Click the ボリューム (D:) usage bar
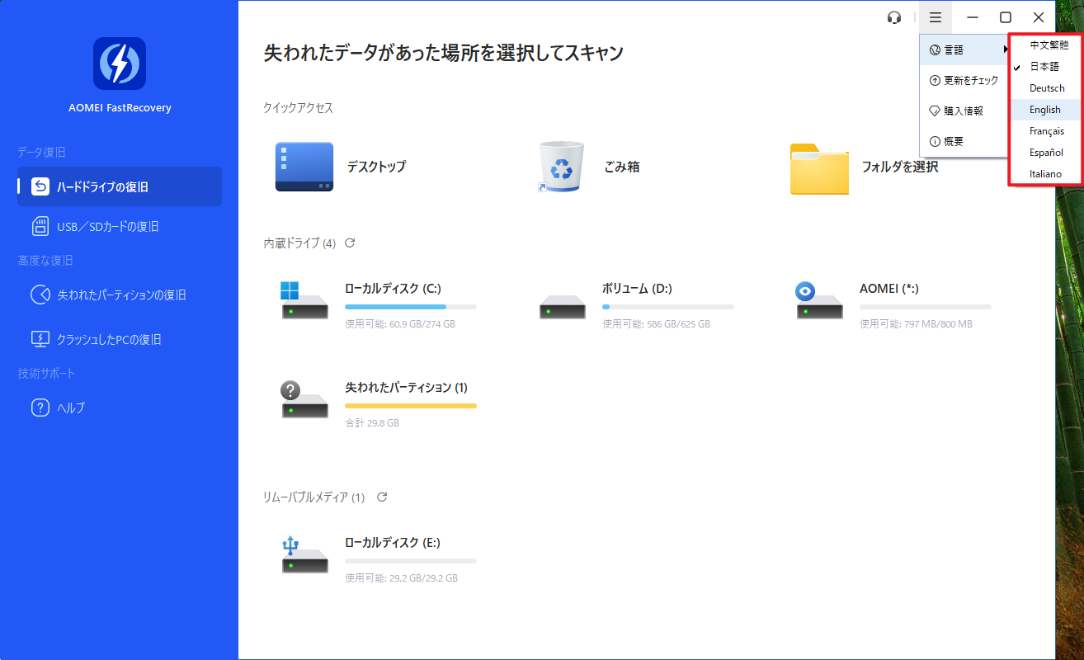This screenshot has height=660, width=1084. [x=667, y=307]
